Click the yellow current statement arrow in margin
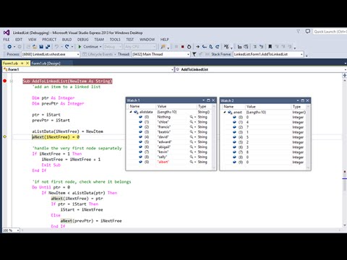347x260 pixels. pos(4,136)
